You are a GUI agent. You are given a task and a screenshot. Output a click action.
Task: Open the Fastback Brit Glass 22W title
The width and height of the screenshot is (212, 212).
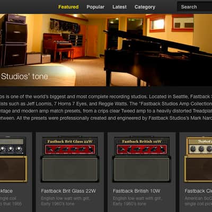[x=68, y=191]
